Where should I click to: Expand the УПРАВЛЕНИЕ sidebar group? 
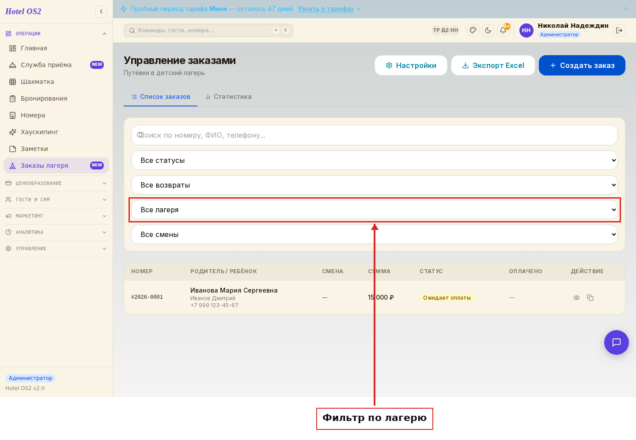coord(56,248)
